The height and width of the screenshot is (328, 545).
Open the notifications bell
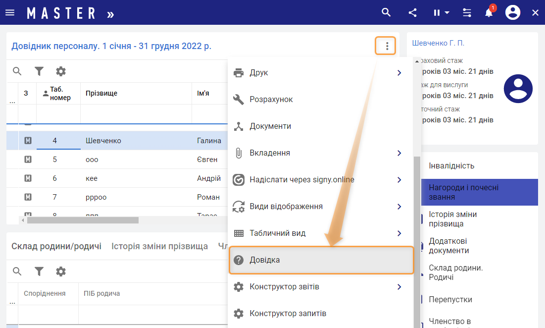[x=489, y=13]
